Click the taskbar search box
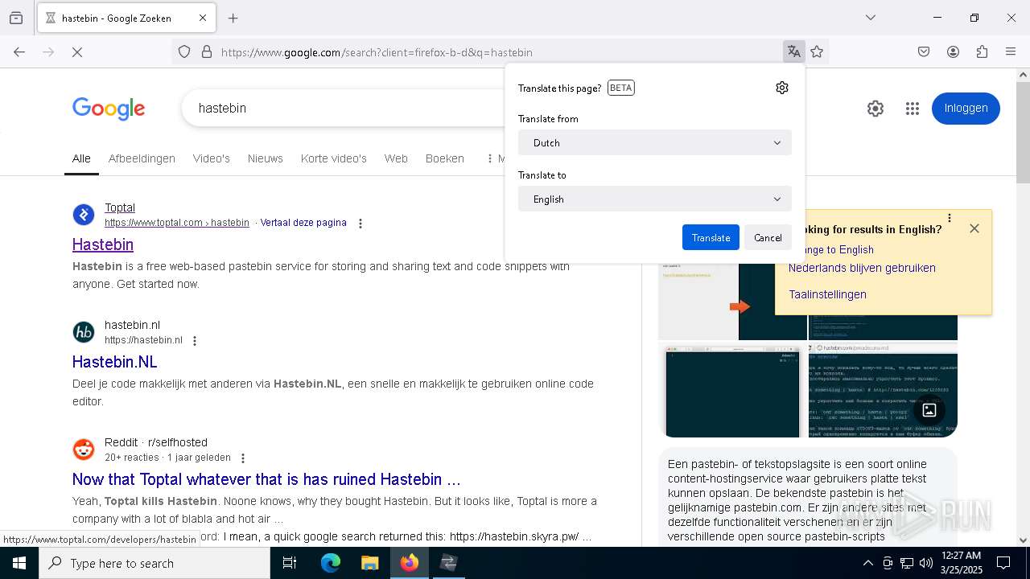 [154, 563]
